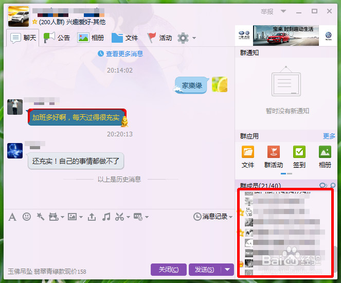Click the 发送(S) button
The height and width of the screenshot is (283, 341).
(205, 270)
